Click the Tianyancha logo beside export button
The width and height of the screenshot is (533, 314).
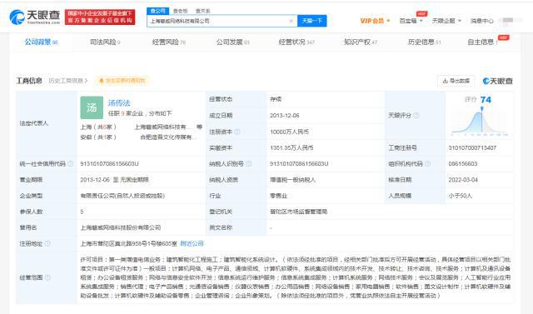click(498, 81)
